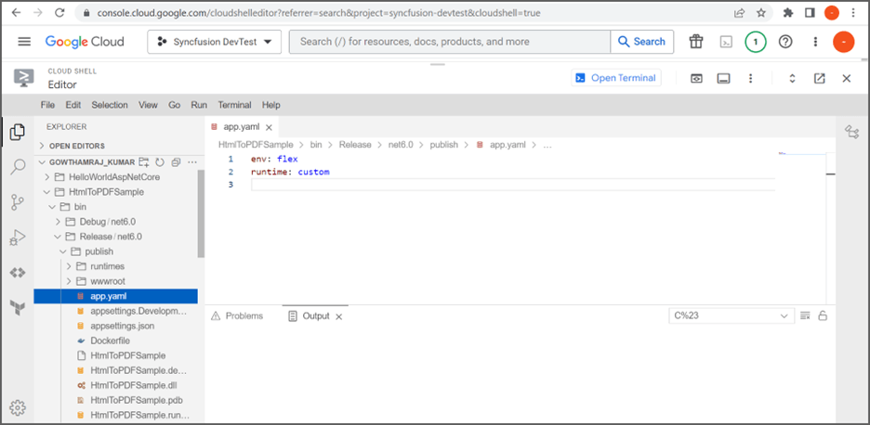The image size is (870, 425).
Task: Open the Cloud Shell more options menu
Action: click(751, 79)
